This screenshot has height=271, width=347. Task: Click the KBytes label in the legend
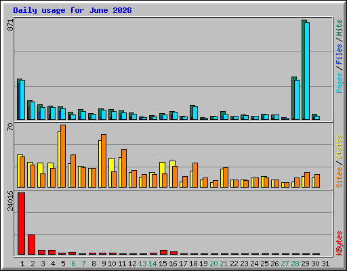[x=339, y=243]
